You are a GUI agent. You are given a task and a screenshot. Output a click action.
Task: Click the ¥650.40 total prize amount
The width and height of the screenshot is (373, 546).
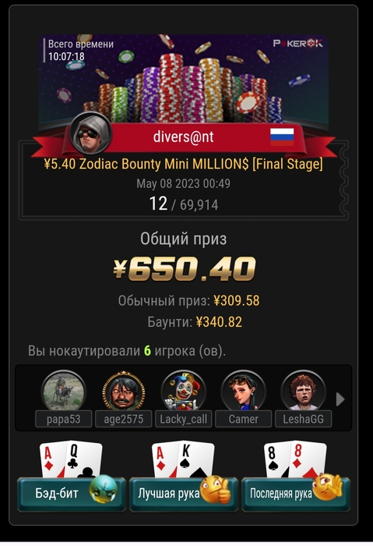[x=185, y=268]
